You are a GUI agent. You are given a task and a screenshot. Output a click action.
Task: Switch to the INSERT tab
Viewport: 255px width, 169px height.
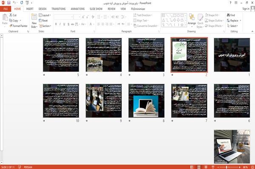coord(30,9)
